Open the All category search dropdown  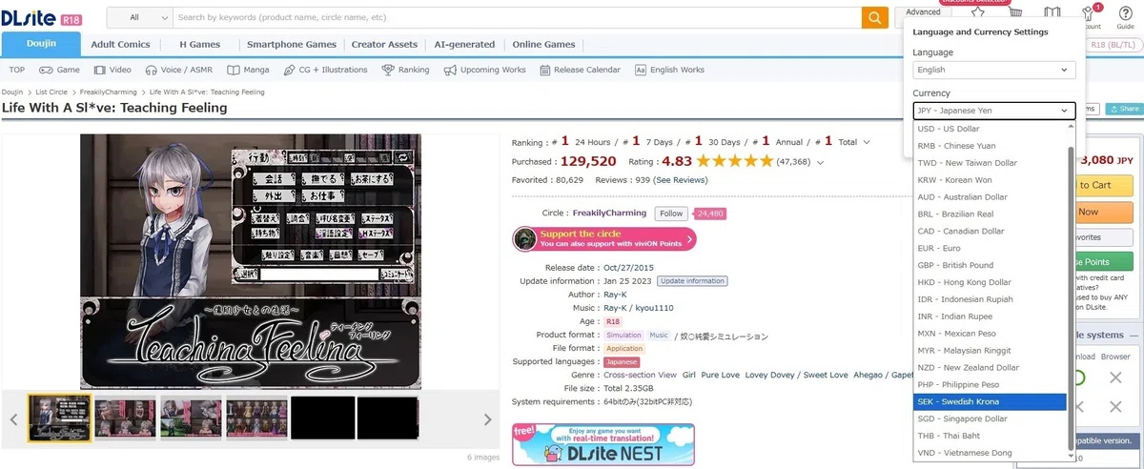(139, 17)
